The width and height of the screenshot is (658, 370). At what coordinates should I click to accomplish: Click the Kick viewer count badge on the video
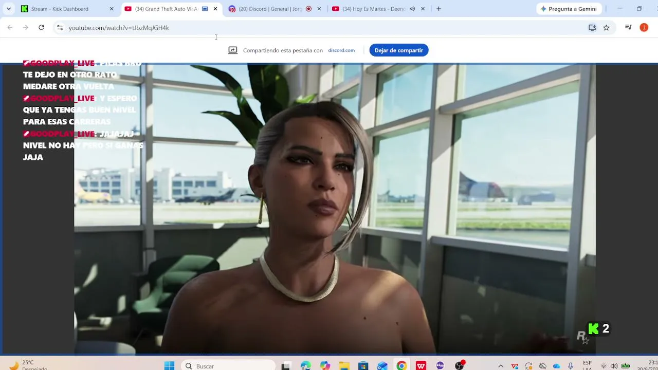click(599, 329)
